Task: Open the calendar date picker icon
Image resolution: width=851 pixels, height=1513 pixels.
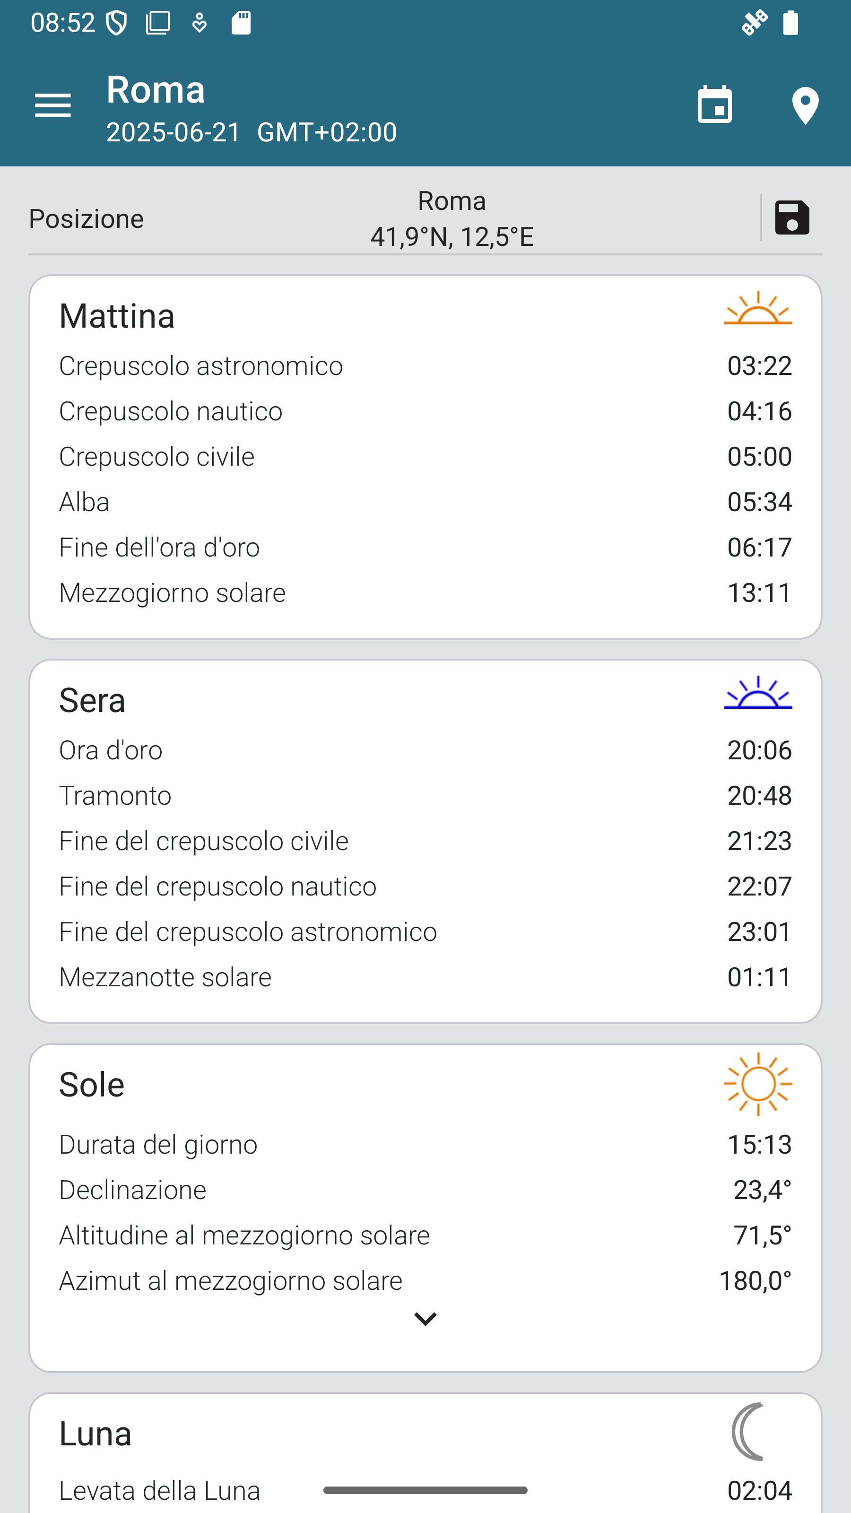Action: (x=714, y=106)
